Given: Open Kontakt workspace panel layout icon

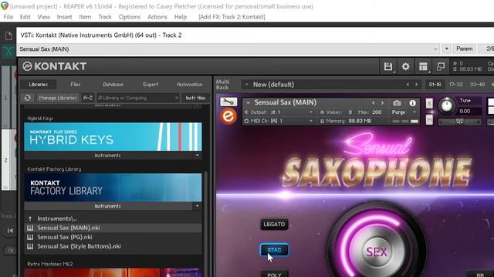Looking at the screenshot, I should click(423, 66).
